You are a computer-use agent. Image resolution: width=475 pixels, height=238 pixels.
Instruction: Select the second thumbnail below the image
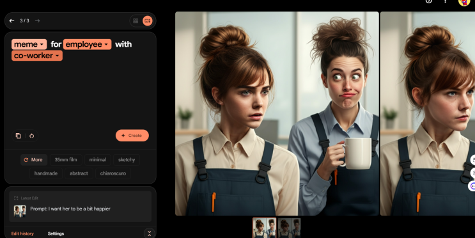[x=290, y=228]
